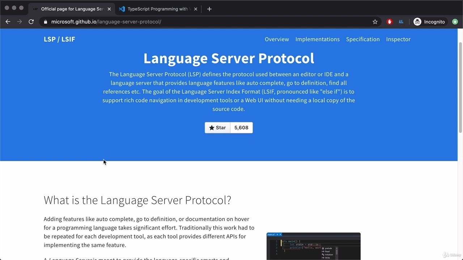Screen dimensions: 463x260
Task: Bookmark this page with star icon
Action: (375, 22)
